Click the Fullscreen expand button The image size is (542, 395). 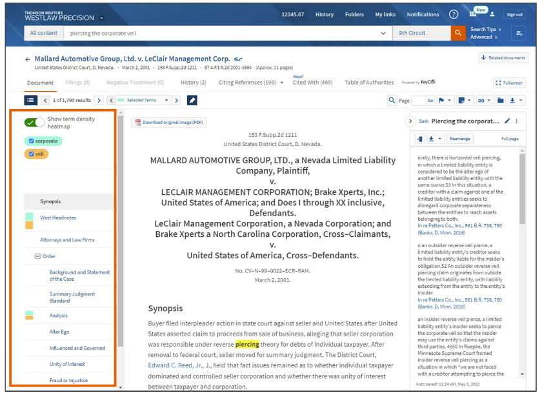[x=510, y=83]
